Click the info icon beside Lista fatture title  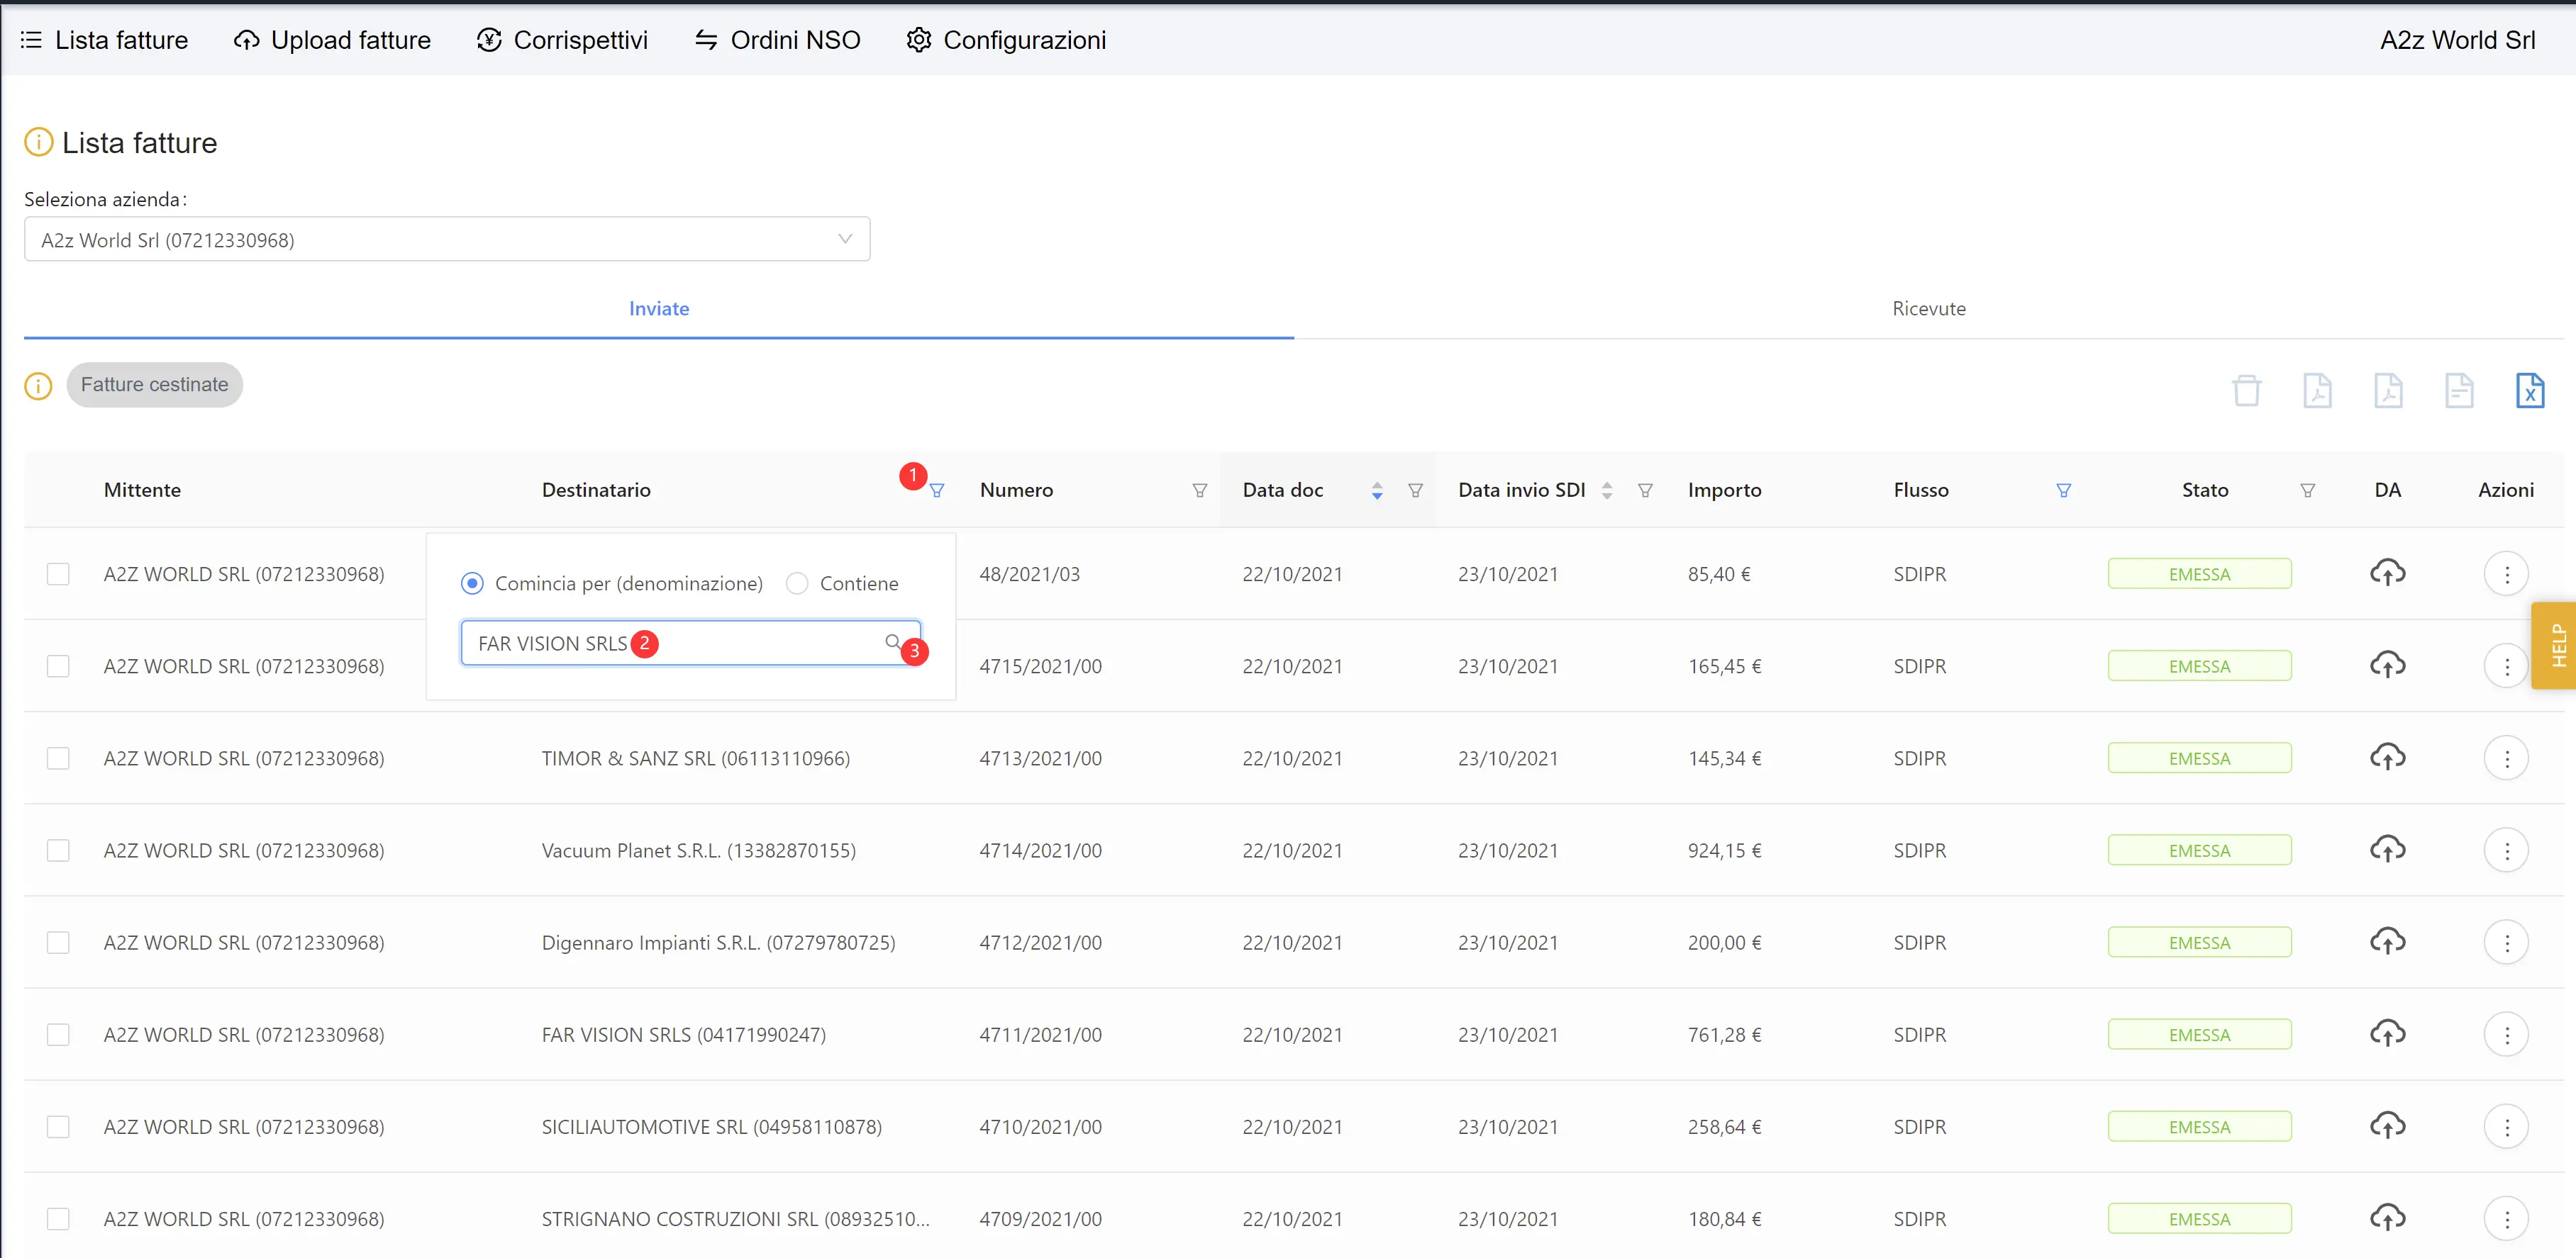pyautogui.click(x=38, y=143)
